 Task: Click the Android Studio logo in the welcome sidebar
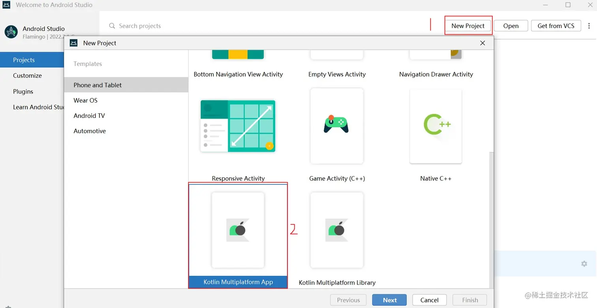tap(11, 32)
